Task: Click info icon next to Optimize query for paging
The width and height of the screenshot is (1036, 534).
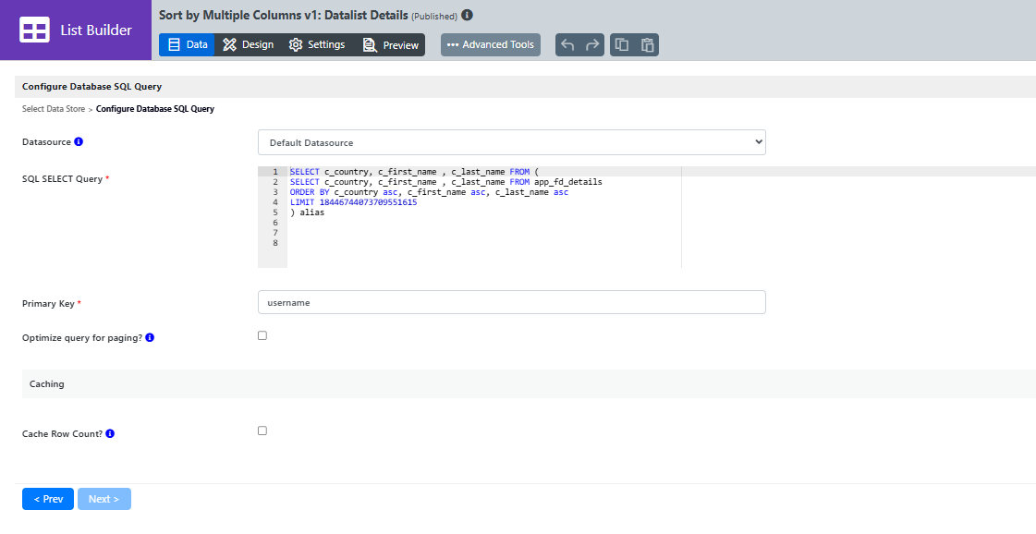Action: [150, 338]
